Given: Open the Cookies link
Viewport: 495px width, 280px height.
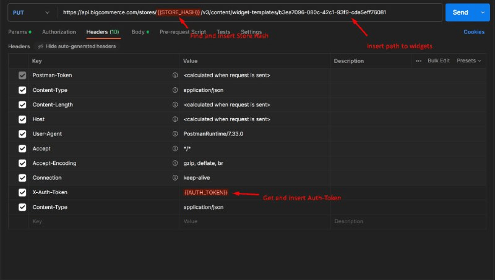Looking at the screenshot, I should 474,32.
